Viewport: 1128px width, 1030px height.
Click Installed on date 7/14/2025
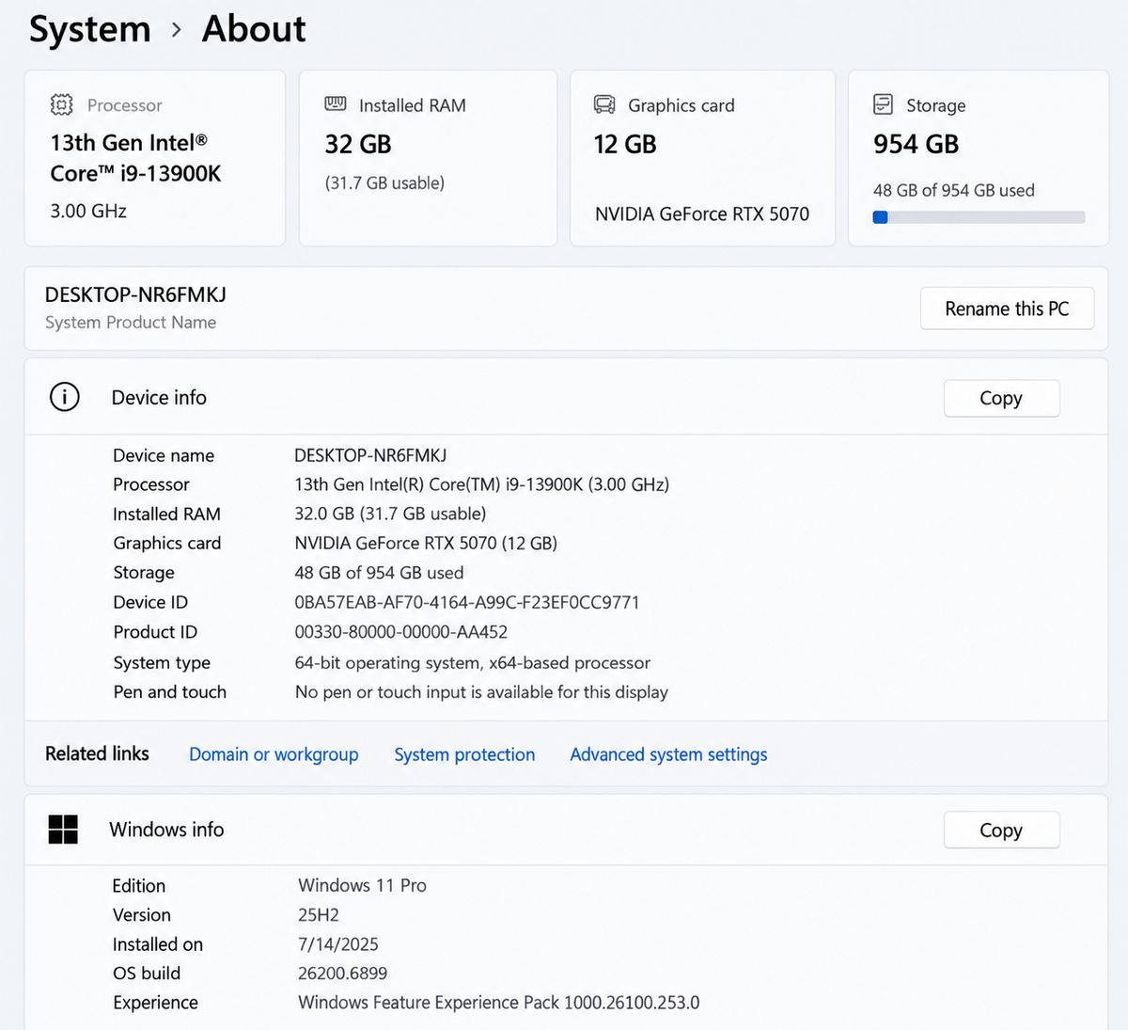pyautogui.click(x=338, y=944)
